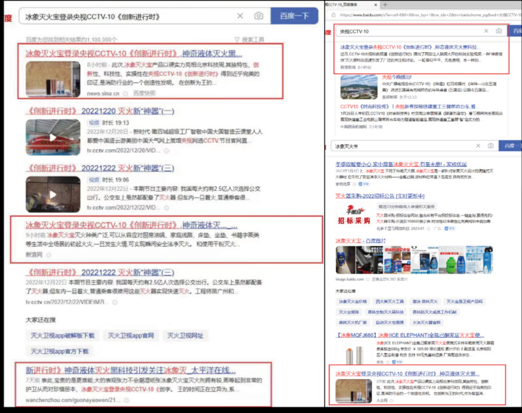Open the 央视今晚播出! result link
This screenshot has width=522, height=413.
click(397, 77)
